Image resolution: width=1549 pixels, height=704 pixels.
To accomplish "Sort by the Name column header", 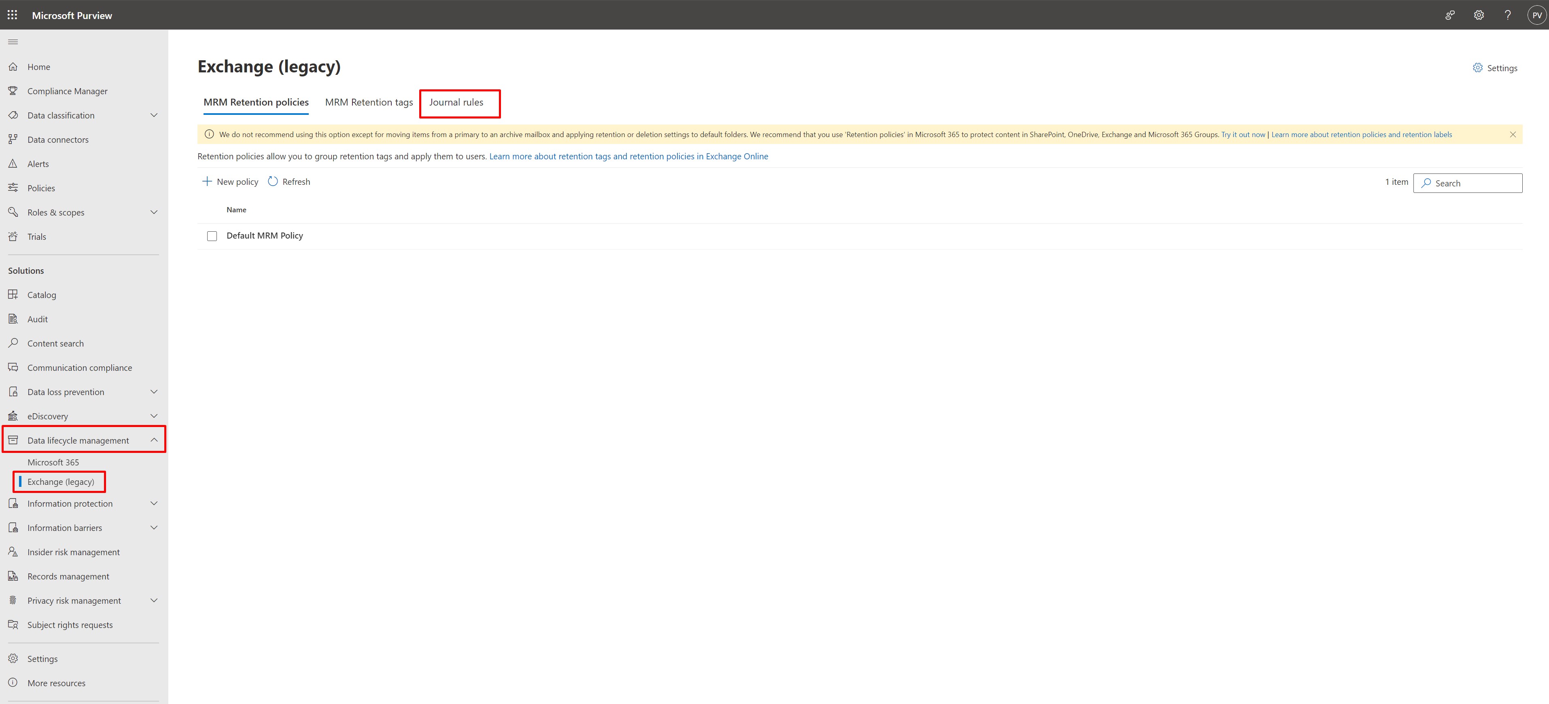I will click(236, 209).
